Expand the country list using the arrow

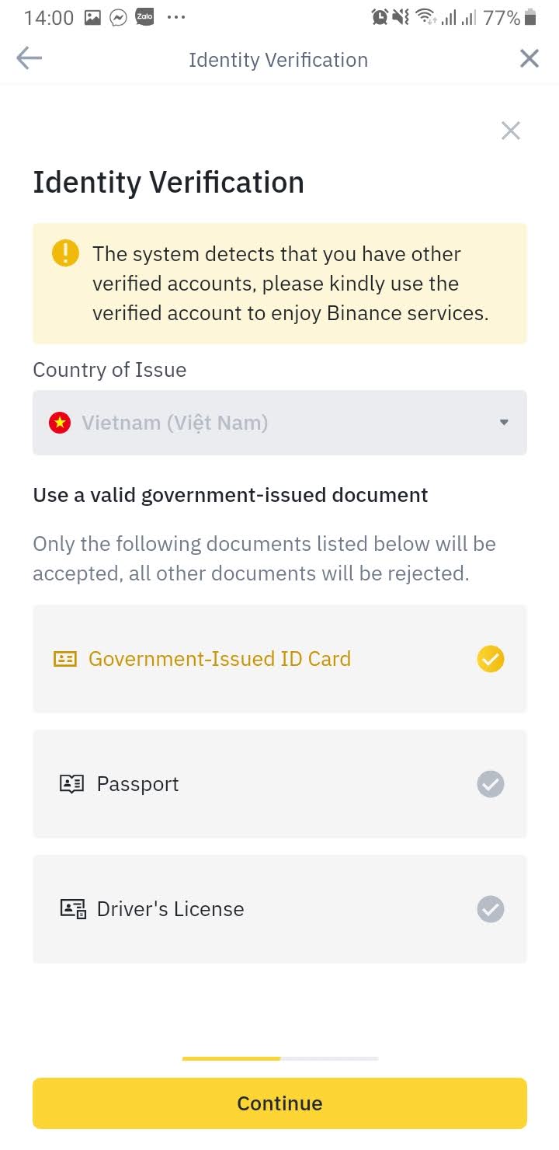(504, 423)
